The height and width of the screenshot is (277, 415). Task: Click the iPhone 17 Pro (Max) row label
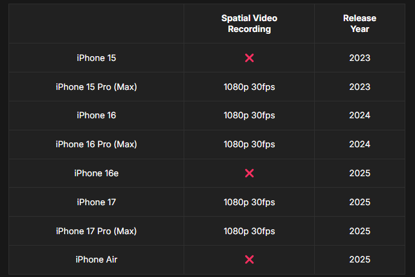tap(96, 231)
